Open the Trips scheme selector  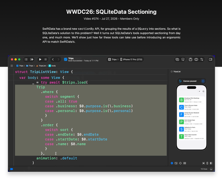pyautogui.click(x=113, y=60)
